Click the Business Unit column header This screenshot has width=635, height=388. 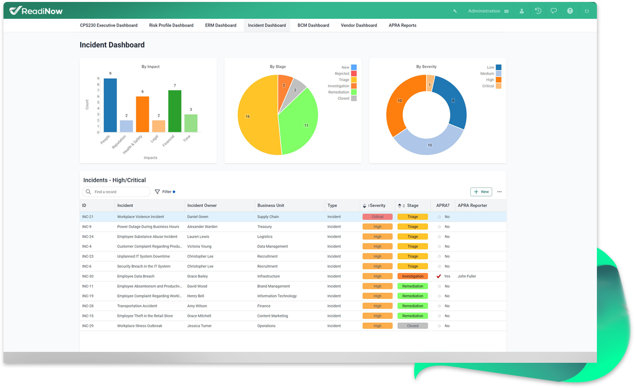(x=290, y=206)
